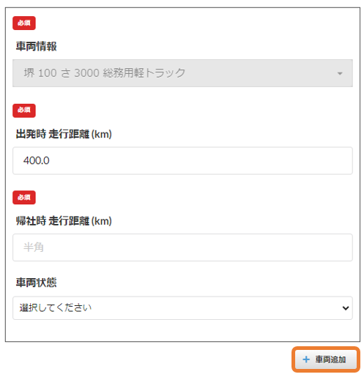Open the 車両状態 select box
This screenshot has width=364, height=377.
click(x=182, y=308)
